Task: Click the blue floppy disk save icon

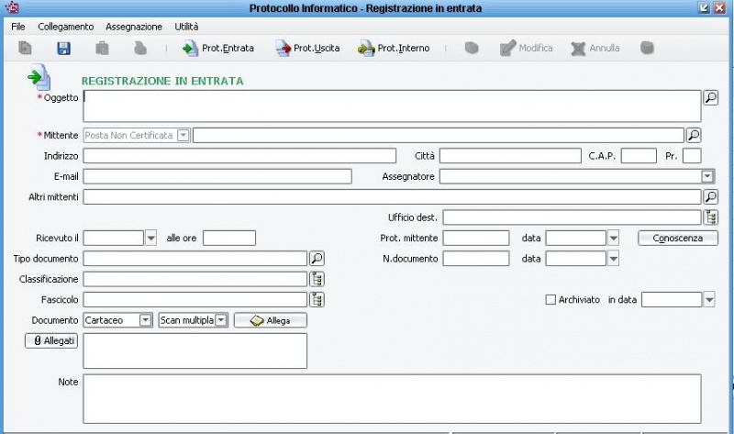Action: [64, 49]
